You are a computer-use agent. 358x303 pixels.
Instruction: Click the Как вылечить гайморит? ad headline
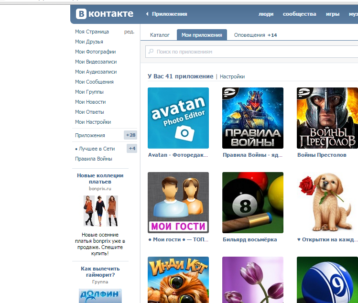pos(100,272)
